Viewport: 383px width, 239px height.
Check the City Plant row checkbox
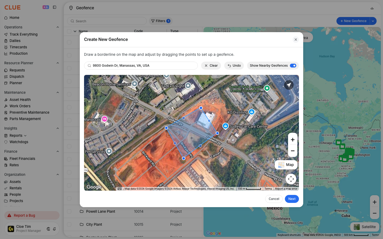[x=69, y=224]
